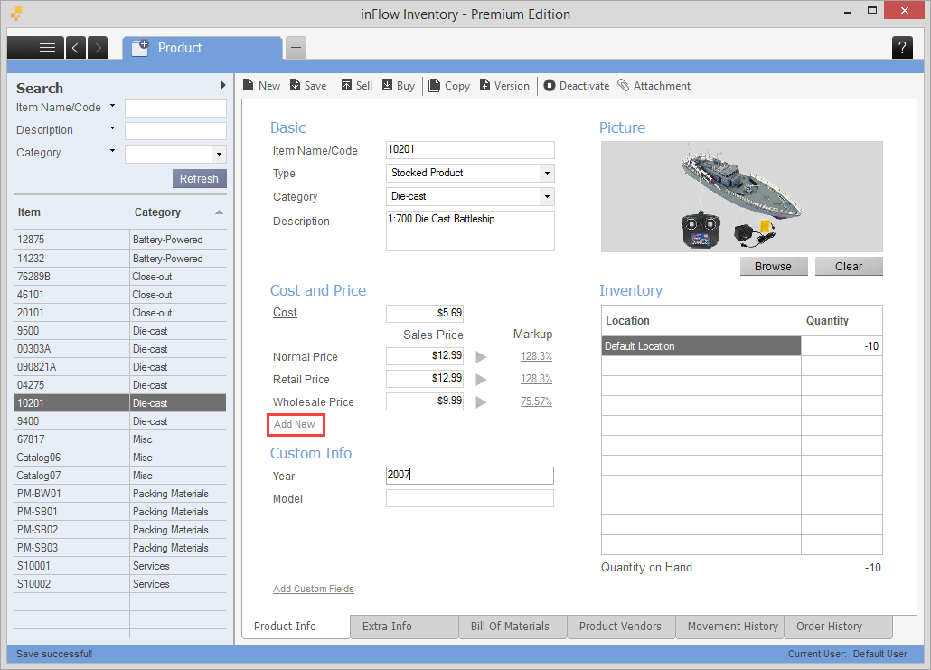Click arrow beside Wholesale Price

point(481,402)
